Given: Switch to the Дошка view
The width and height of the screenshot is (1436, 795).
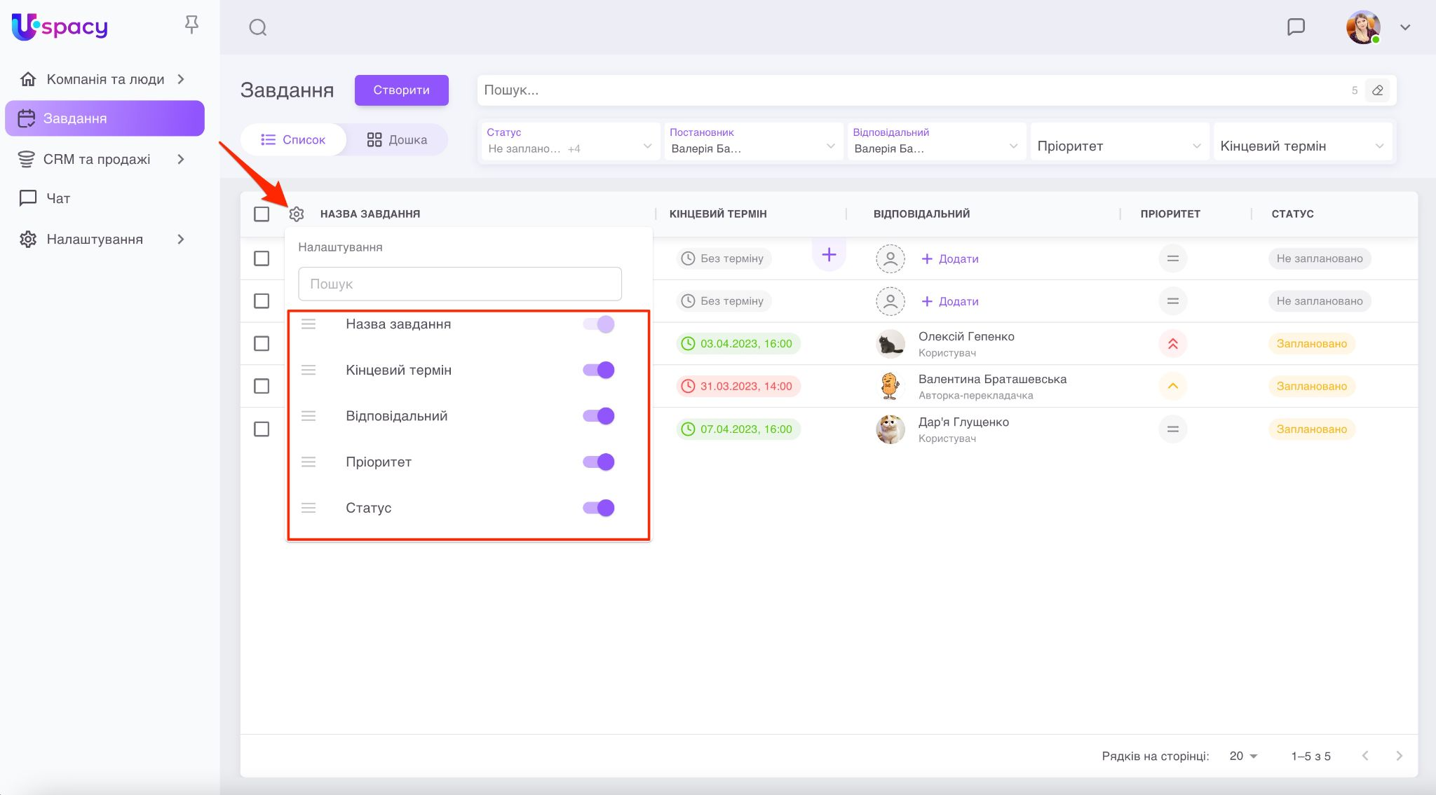Looking at the screenshot, I should [397, 139].
